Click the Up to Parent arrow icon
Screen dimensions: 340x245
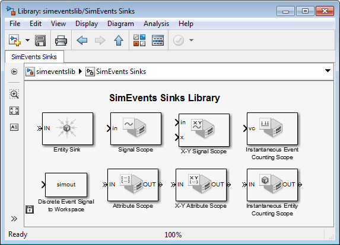119,40
